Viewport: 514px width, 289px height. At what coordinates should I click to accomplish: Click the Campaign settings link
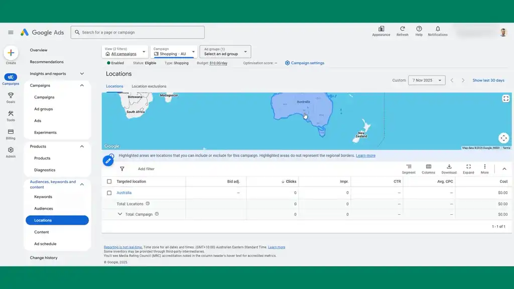pyautogui.click(x=305, y=63)
